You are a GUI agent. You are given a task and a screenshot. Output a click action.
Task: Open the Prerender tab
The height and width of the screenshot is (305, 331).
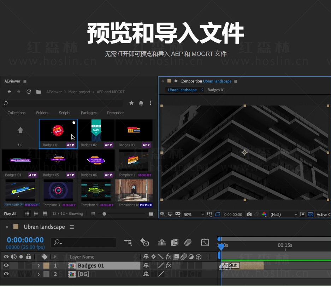pyautogui.click(x=115, y=113)
